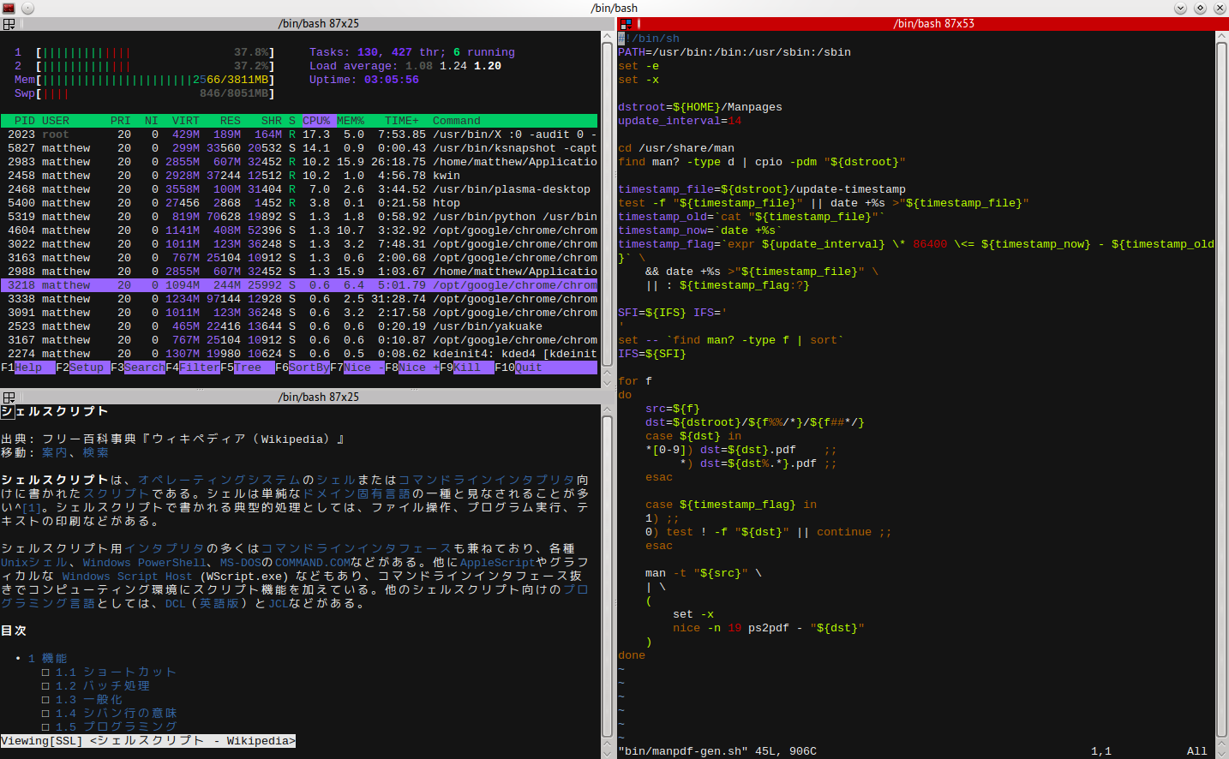Sort by the RES column header

[x=231, y=121]
